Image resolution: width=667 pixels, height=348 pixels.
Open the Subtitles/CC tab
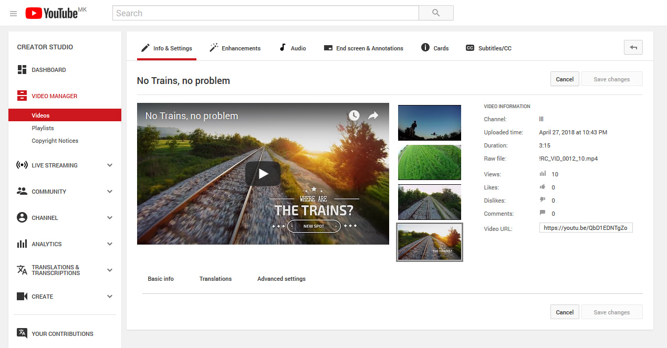(x=488, y=48)
